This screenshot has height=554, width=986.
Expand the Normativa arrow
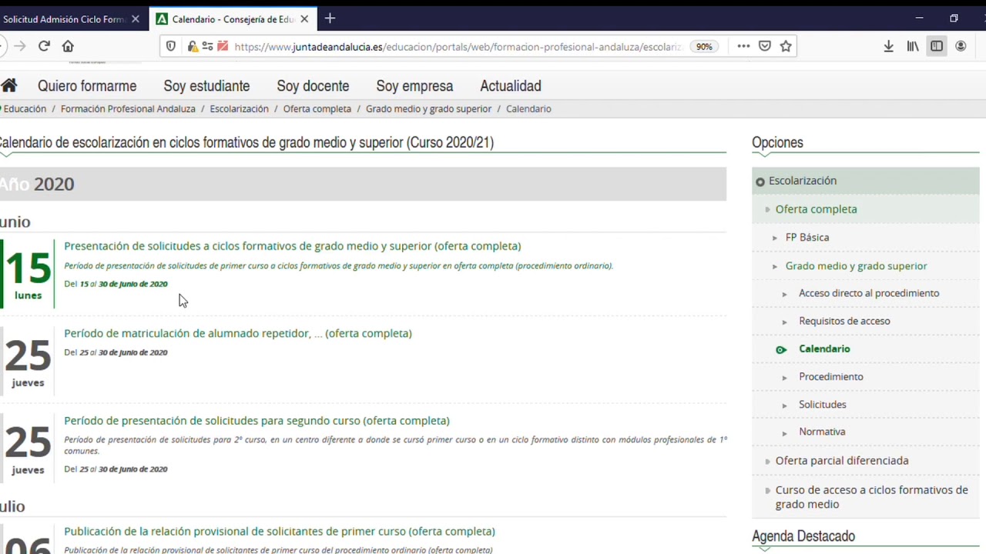point(784,432)
